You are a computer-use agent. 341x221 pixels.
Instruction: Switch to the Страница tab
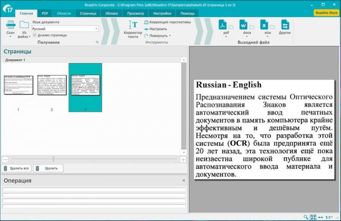[88, 13]
